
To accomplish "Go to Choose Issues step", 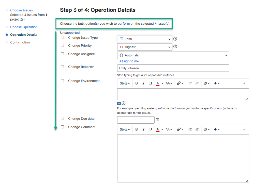I will (x=21, y=10).
